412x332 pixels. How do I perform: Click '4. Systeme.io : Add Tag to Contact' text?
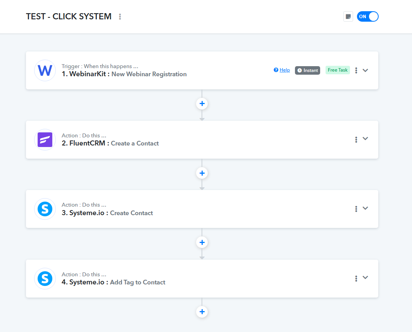[x=113, y=282]
